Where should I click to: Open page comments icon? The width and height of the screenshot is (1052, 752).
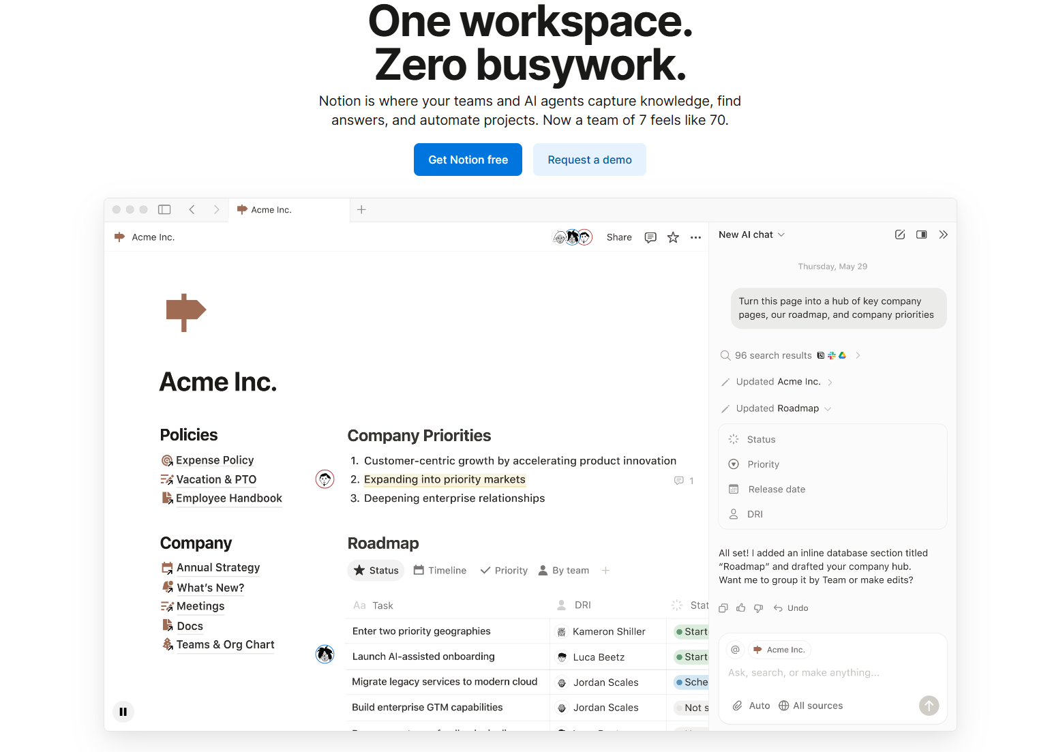point(650,237)
